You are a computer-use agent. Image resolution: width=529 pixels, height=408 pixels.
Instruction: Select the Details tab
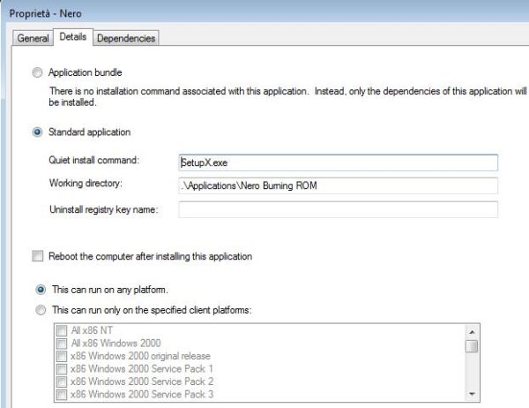click(x=73, y=36)
